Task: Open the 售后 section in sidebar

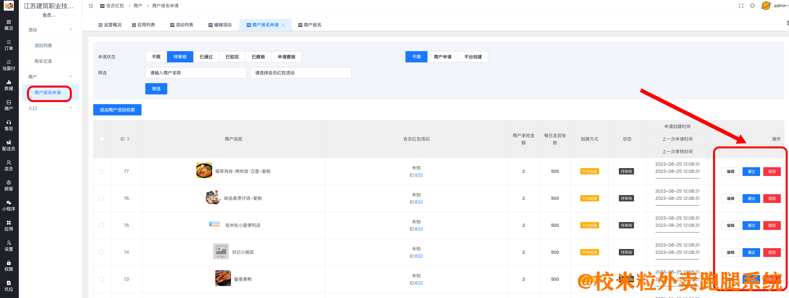Action: tap(9, 125)
